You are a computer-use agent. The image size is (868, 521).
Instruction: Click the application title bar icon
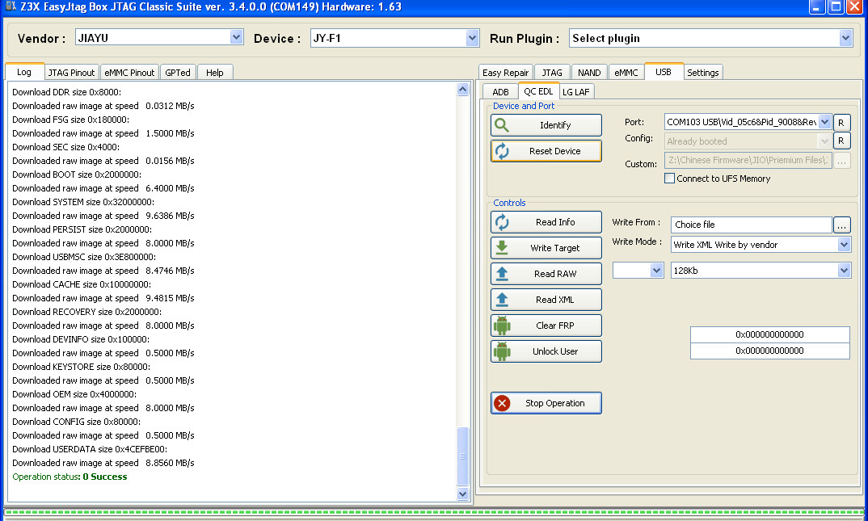point(10,6)
